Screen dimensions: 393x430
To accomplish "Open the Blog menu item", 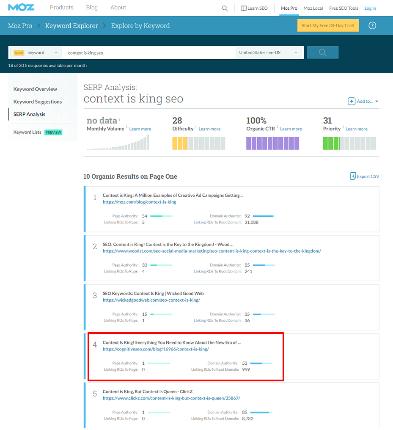I will (x=92, y=8).
